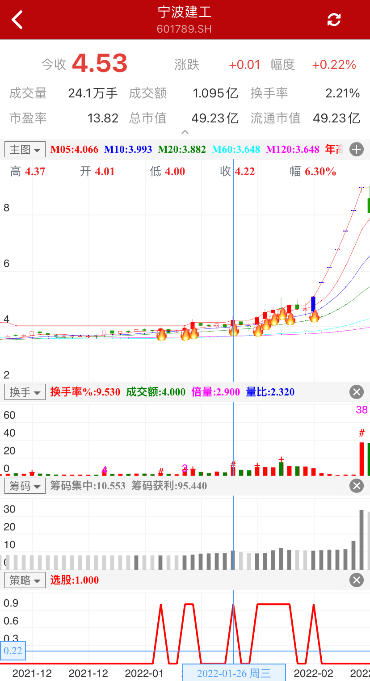Open the 策略 indicator dropdown

25,580
